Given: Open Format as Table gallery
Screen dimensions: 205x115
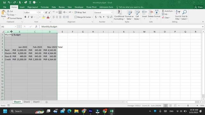Looking at the screenshot, I should [129, 15].
